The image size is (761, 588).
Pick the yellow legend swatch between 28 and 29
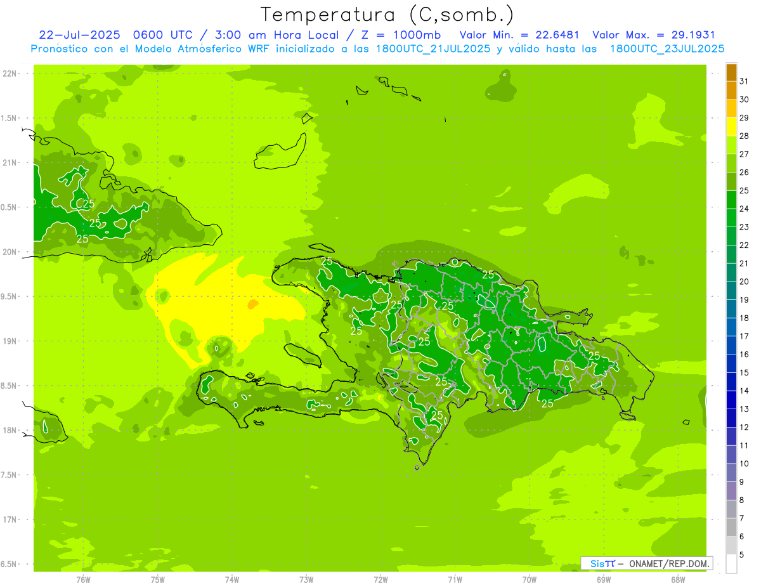point(731,127)
